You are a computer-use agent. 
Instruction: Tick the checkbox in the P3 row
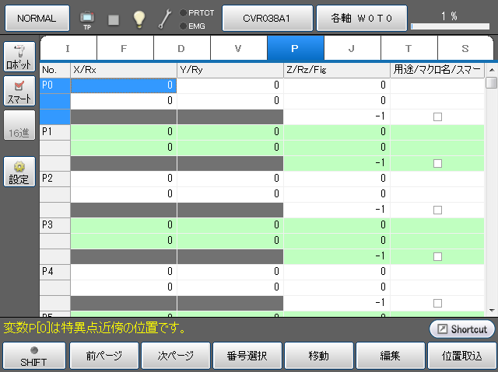pyautogui.click(x=437, y=256)
